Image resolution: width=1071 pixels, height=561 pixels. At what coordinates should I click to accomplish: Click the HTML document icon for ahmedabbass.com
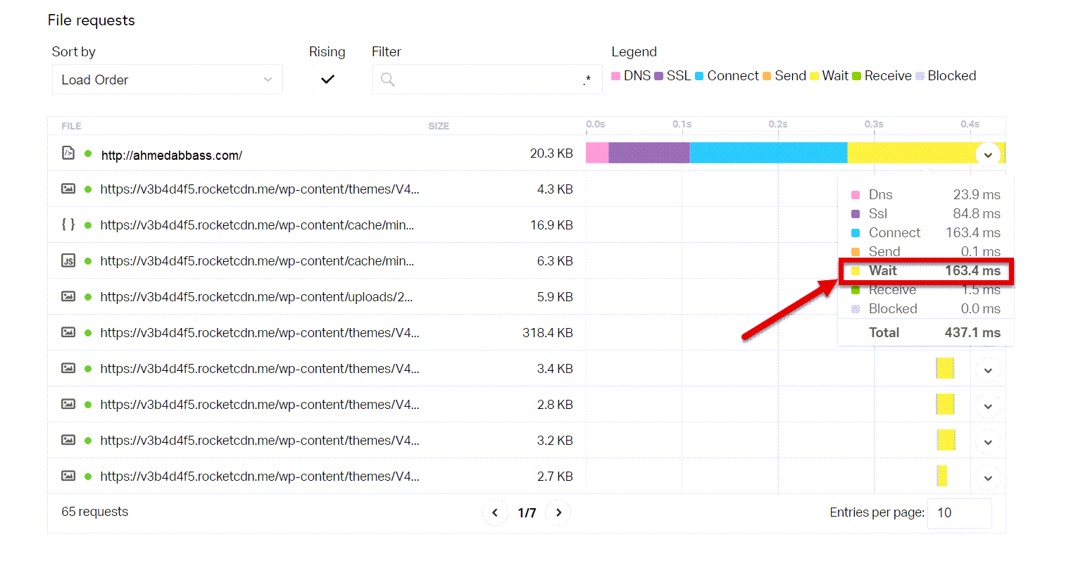(x=68, y=153)
